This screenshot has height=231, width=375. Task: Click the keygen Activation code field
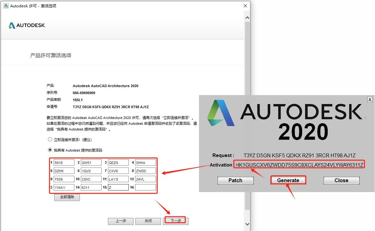coord(299,165)
